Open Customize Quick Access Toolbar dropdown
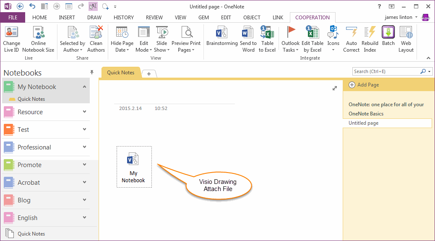435x241 pixels. (x=115, y=6)
